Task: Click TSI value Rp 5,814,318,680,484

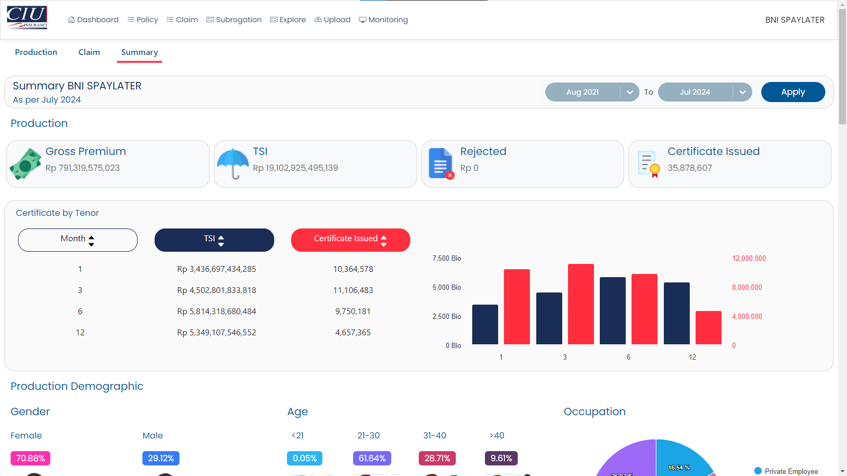Action: point(217,312)
